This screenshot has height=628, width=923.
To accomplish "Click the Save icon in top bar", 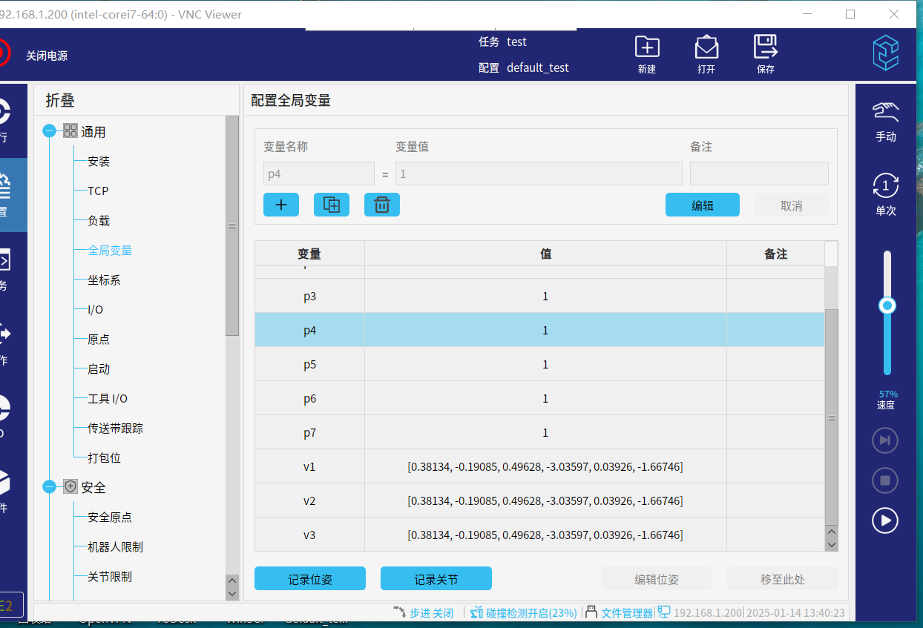I will [x=765, y=48].
